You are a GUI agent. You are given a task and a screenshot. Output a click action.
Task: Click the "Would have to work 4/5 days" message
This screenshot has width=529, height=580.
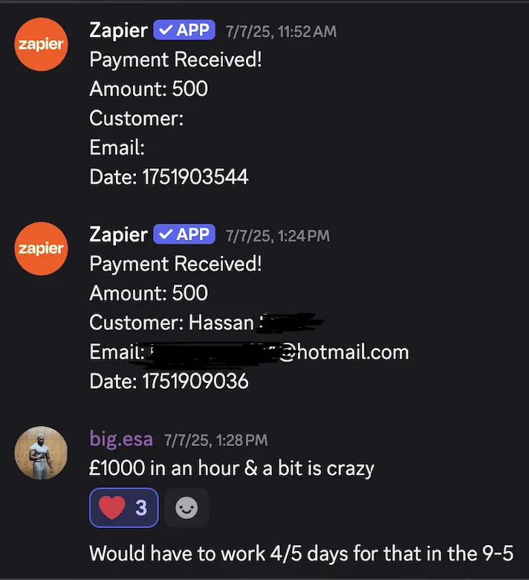click(x=302, y=554)
